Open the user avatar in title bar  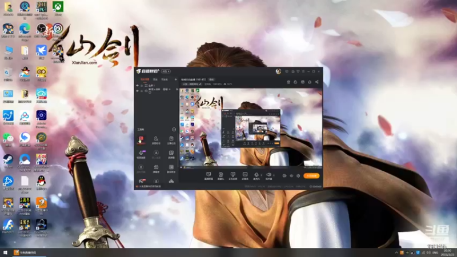(x=278, y=71)
